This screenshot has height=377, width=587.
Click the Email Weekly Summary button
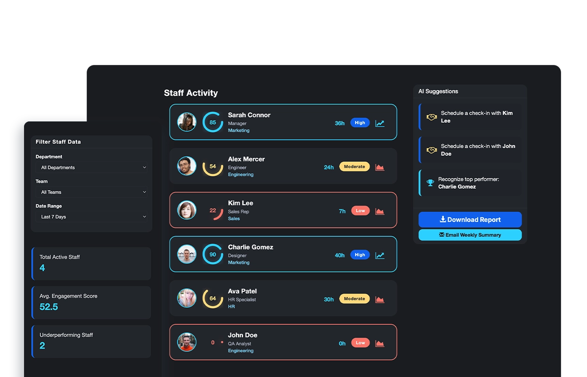point(470,235)
